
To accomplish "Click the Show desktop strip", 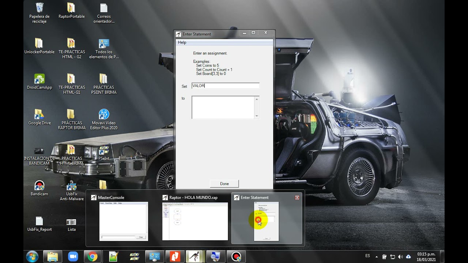I will (442, 256).
